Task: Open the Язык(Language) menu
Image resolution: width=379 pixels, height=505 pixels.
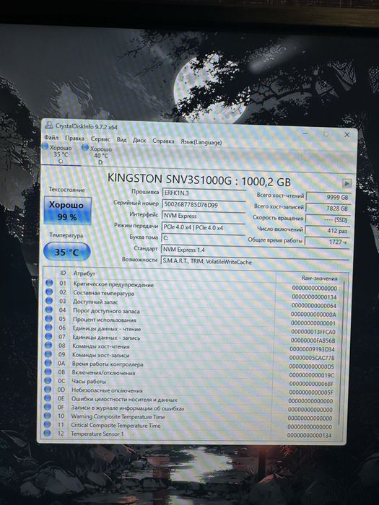Action: point(201,142)
